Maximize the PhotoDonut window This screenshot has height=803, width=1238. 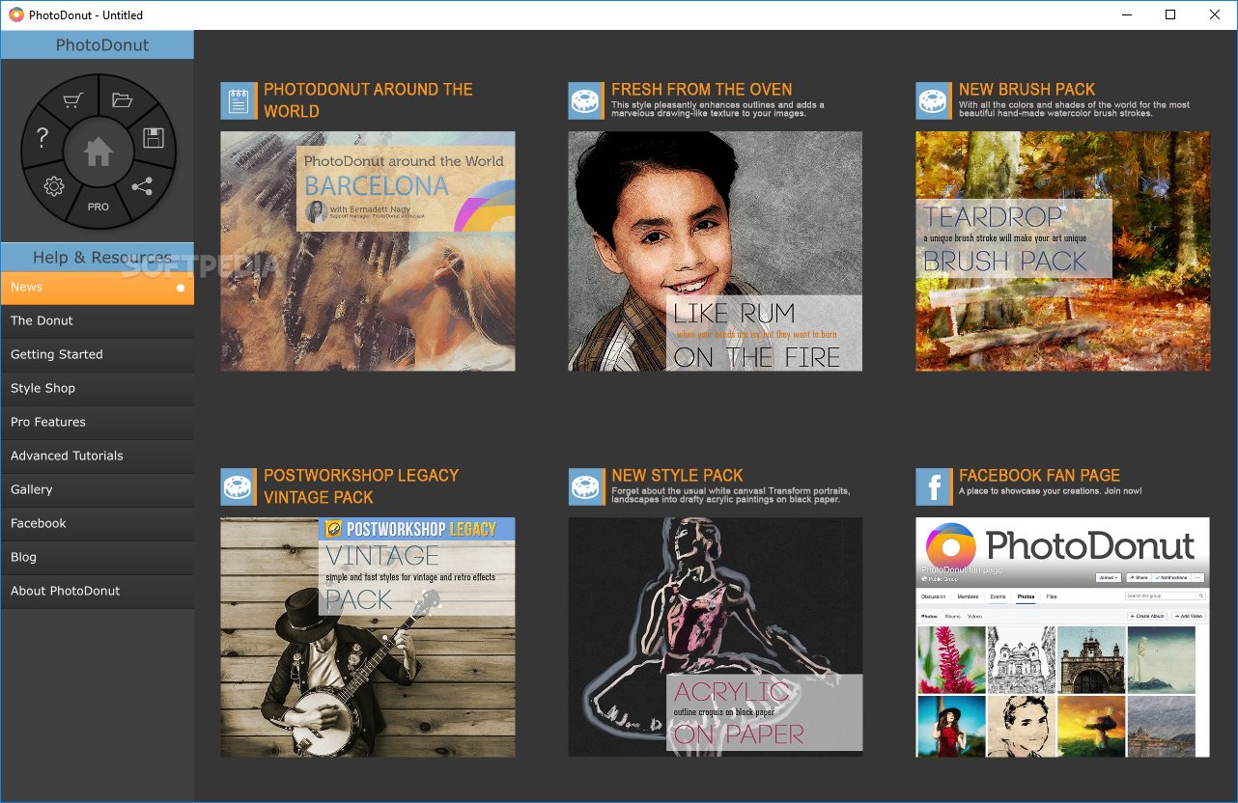point(1170,14)
